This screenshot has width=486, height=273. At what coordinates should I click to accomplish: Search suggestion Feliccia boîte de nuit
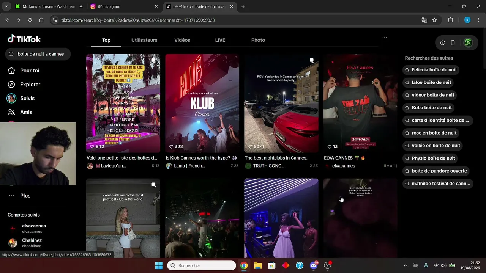click(x=431, y=70)
